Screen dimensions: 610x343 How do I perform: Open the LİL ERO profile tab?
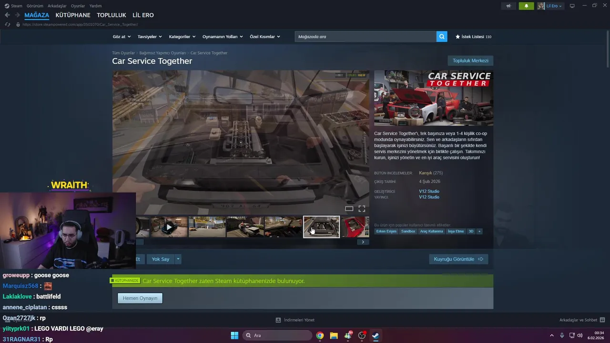click(x=143, y=15)
